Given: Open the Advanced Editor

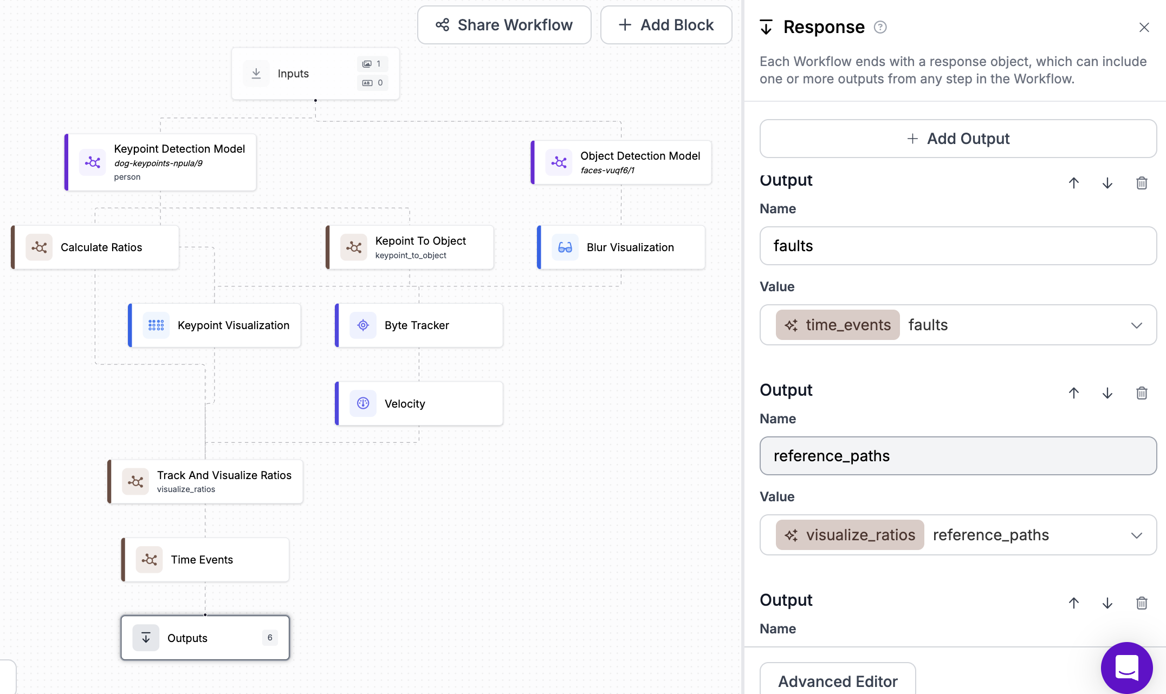Looking at the screenshot, I should click(838, 681).
